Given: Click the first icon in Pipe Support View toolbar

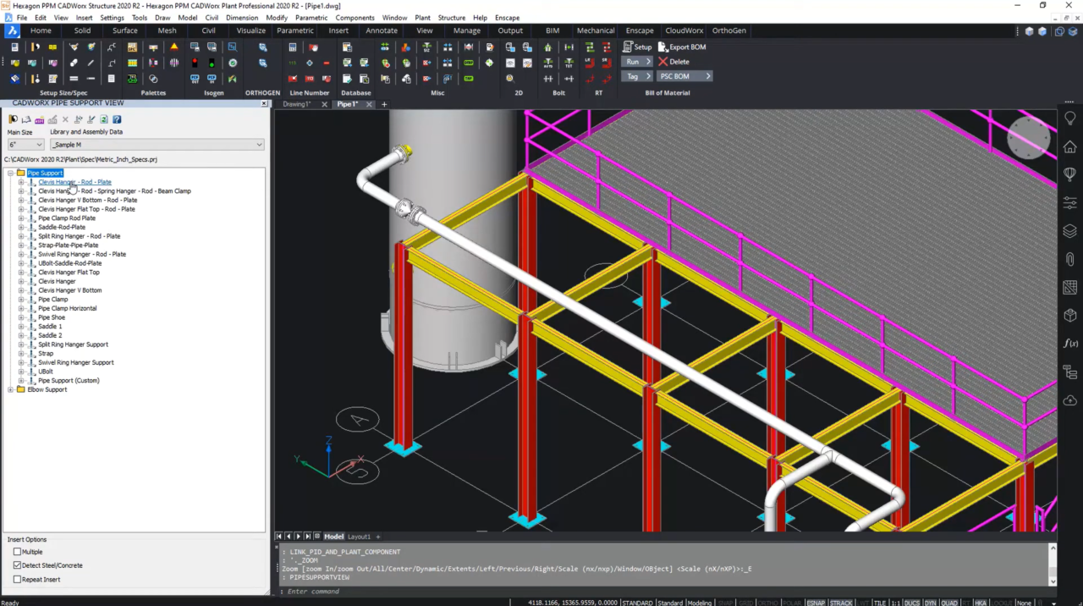Looking at the screenshot, I should point(13,119).
